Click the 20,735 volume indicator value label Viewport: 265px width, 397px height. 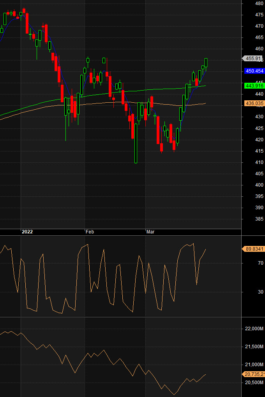tap(253, 374)
